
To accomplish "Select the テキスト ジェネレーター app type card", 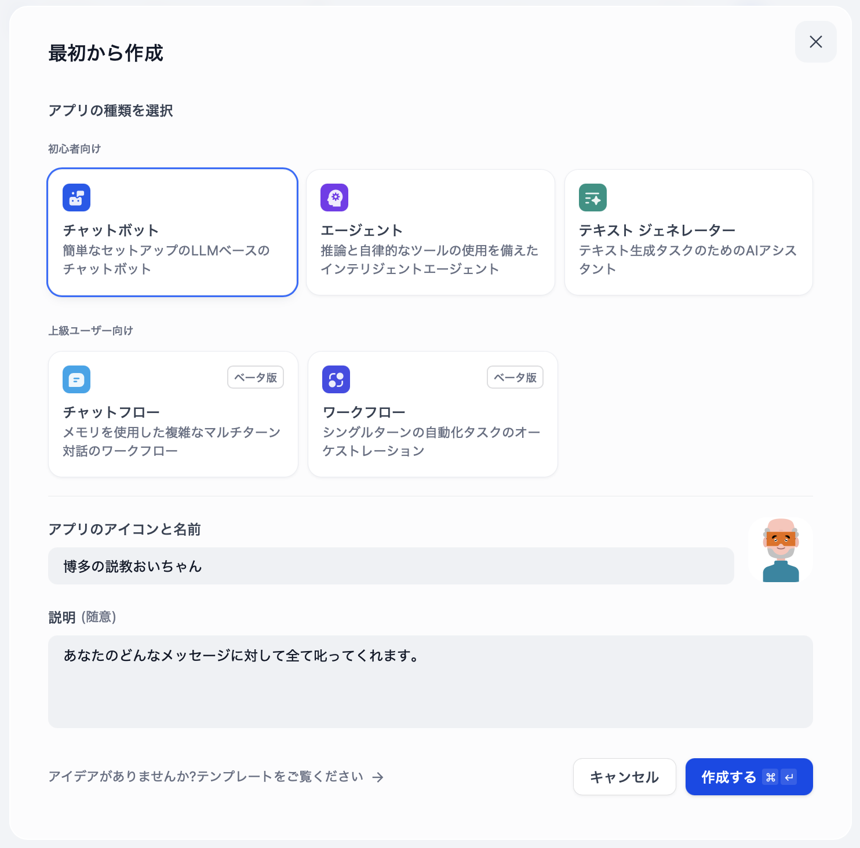I will pyautogui.click(x=688, y=232).
